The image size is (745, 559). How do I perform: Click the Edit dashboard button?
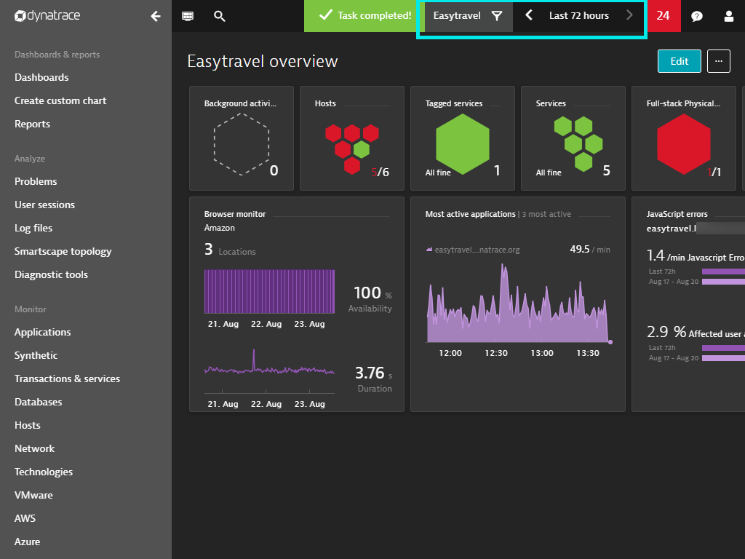point(679,62)
